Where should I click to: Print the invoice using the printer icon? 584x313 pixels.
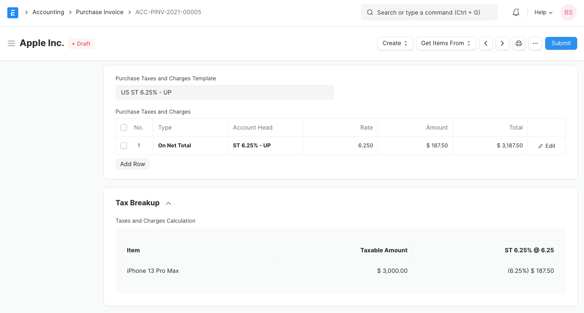point(518,43)
